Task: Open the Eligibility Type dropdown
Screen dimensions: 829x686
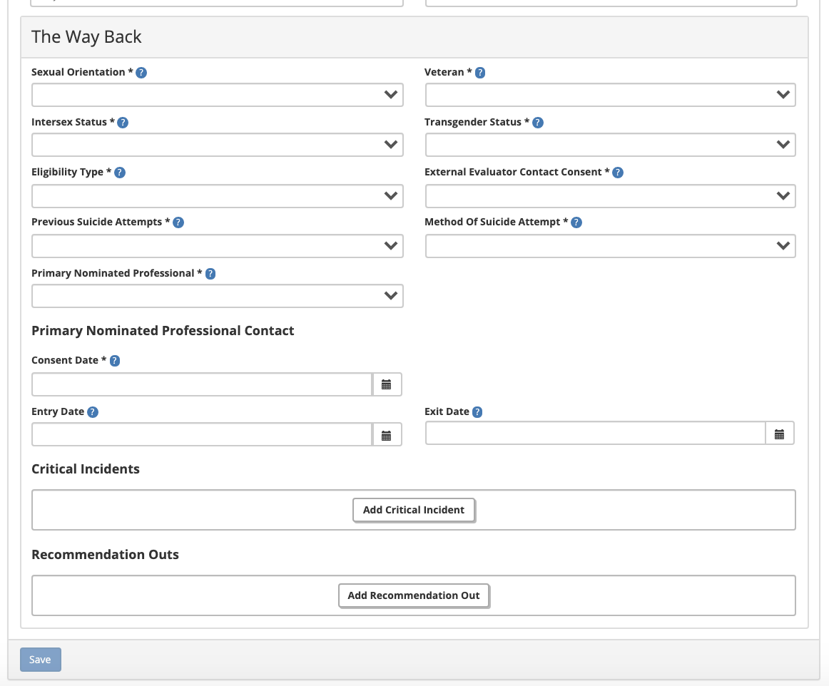Action: click(217, 196)
